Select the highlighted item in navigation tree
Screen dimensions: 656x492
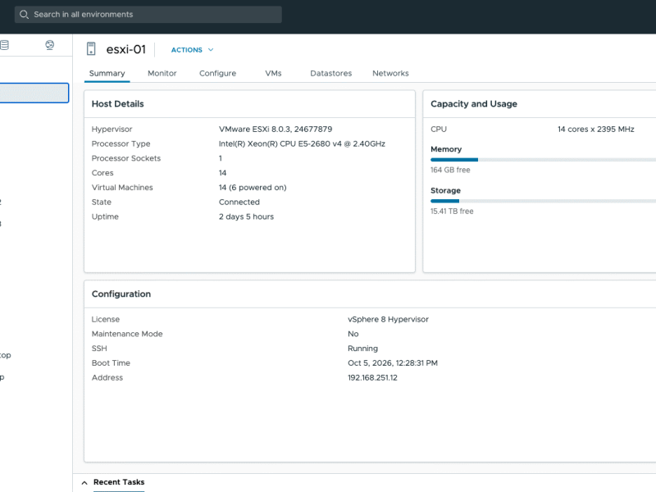coord(34,93)
